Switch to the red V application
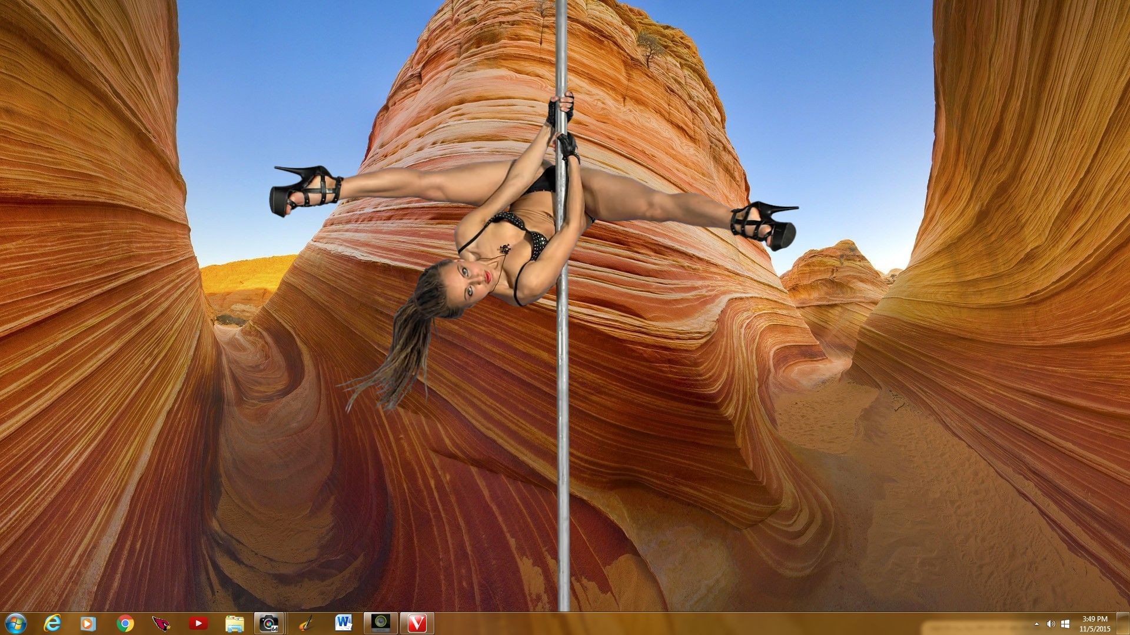The image size is (1130, 635). coord(417,623)
